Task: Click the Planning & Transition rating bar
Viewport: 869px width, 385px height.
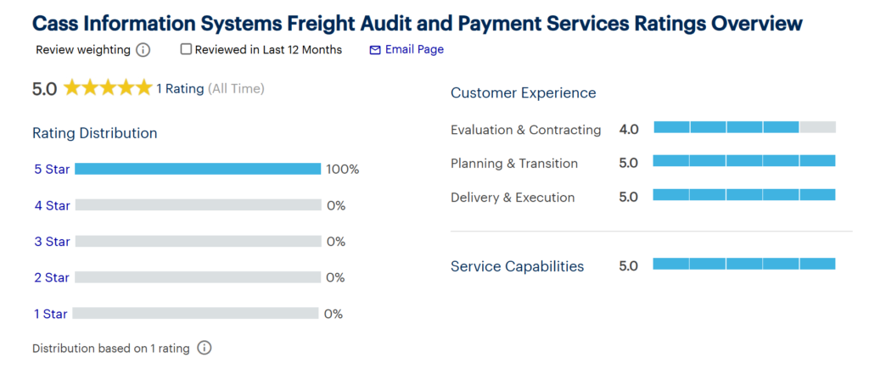Action: [x=744, y=161]
